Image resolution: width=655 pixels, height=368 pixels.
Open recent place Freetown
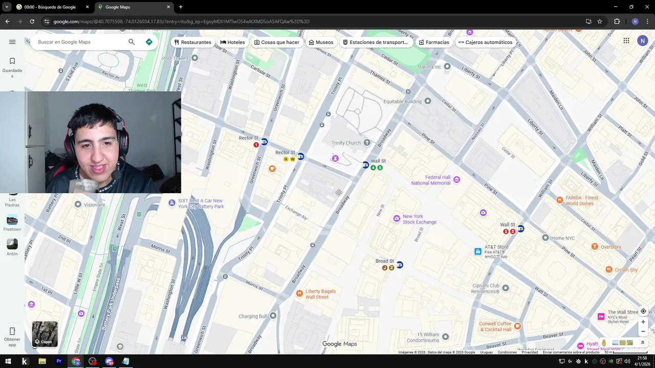(12, 223)
